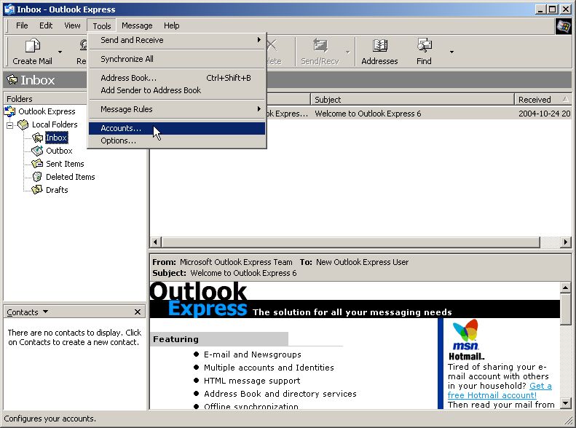Collapse the Local Folders tree node
This screenshot has width=576, height=428.
[x=10, y=125]
